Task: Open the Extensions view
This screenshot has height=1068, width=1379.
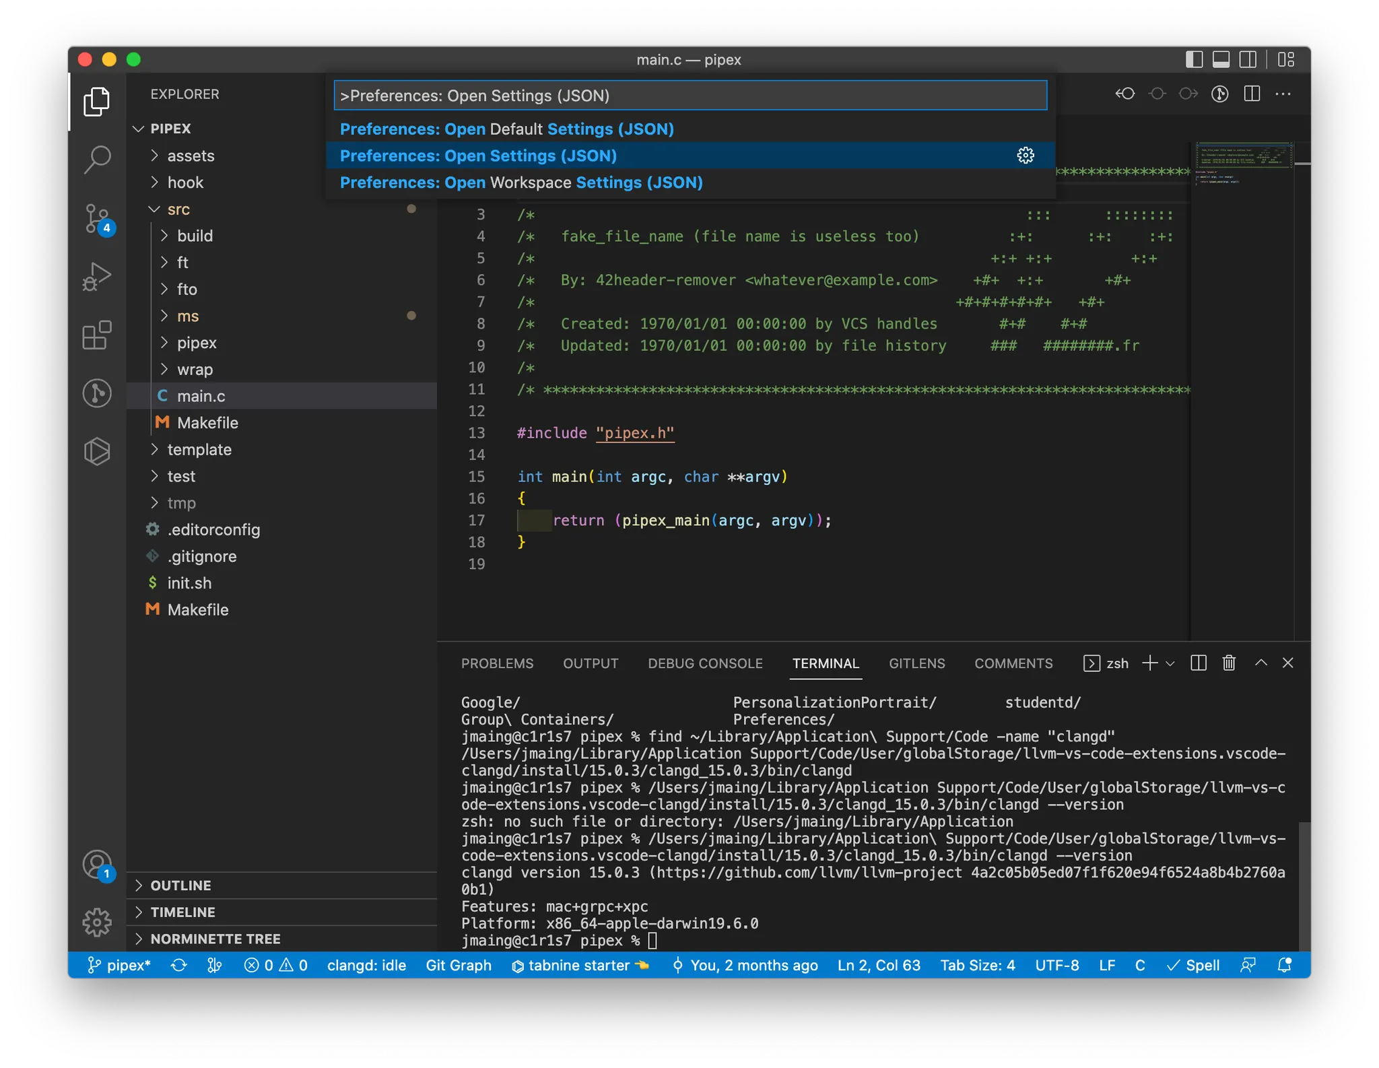Action: tap(97, 335)
